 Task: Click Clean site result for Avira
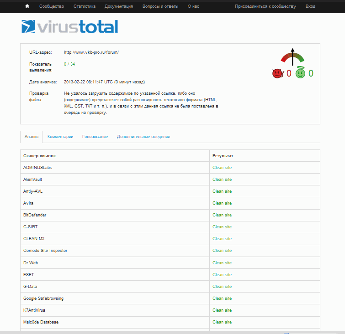tap(222, 203)
